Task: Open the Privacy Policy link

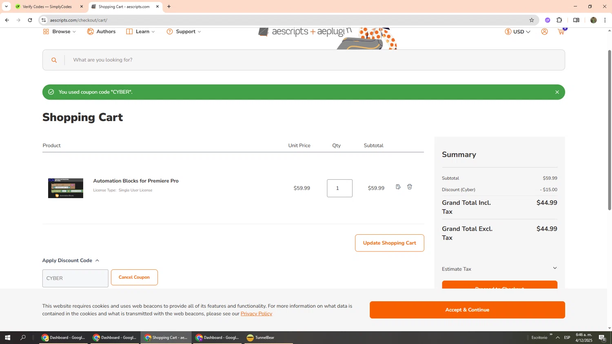Action: click(x=256, y=313)
